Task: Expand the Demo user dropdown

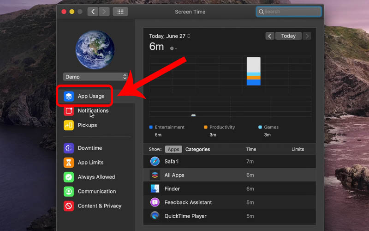Action: [x=95, y=77]
